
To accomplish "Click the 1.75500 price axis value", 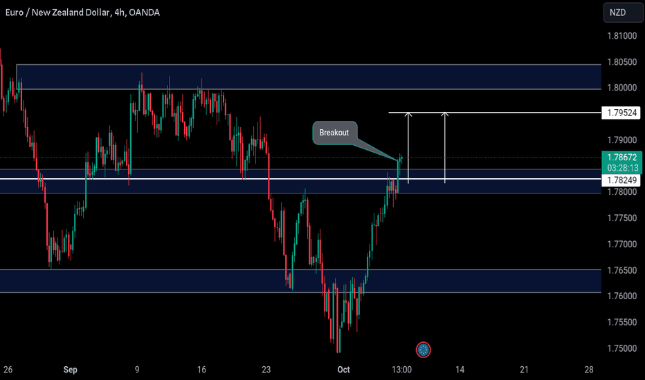I will coord(621,322).
